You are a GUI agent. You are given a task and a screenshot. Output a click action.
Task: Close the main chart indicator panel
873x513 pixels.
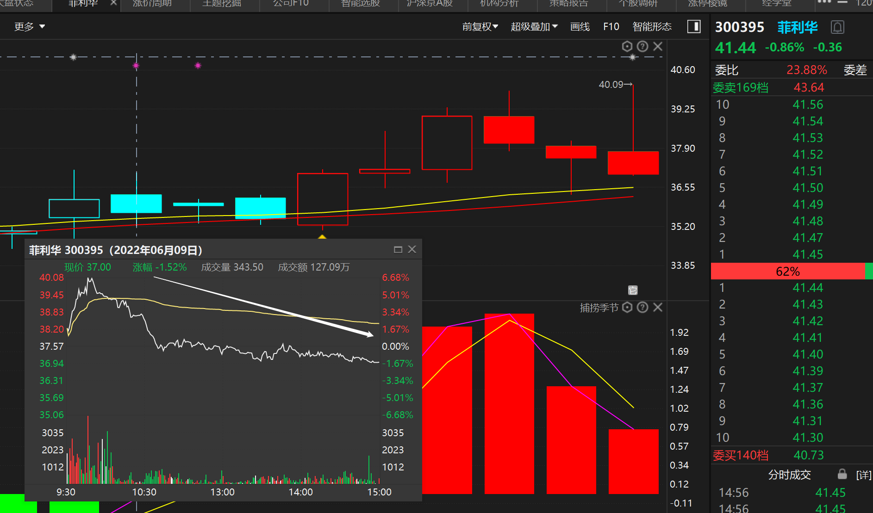[658, 46]
